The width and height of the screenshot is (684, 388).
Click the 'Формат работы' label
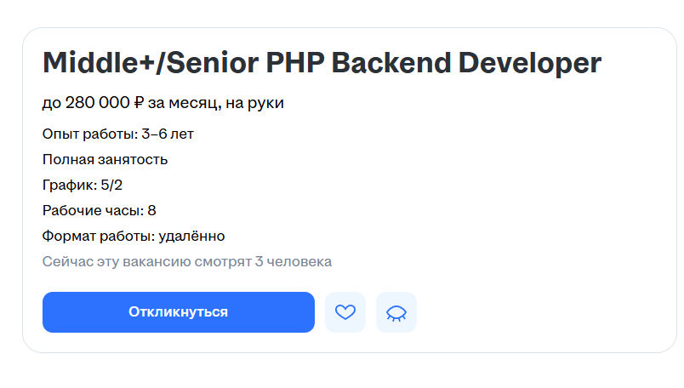click(97, 236)
